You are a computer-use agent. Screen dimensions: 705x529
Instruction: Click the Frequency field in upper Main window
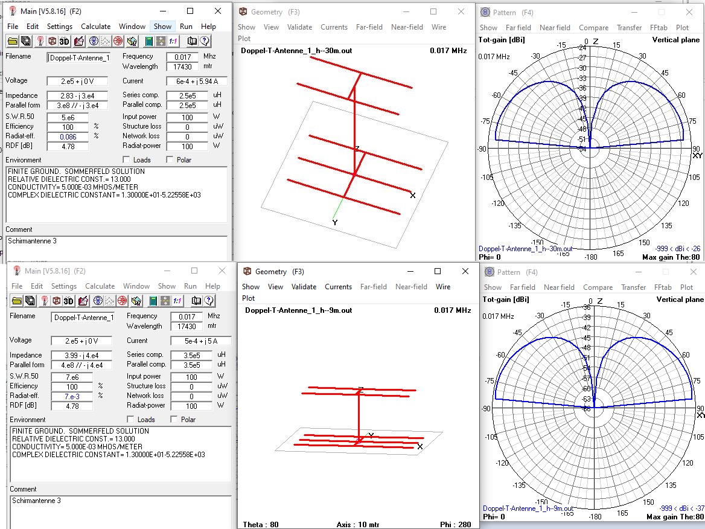coord(183,56)
